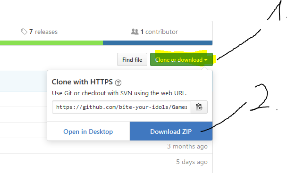Click the 5 days ago timestamp
Viewport: 287px width, 173px height.
click(192, 162)
